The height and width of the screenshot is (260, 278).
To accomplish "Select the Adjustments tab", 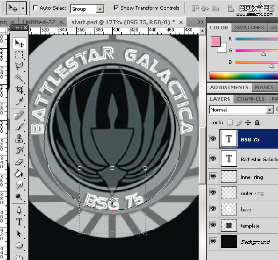I will pyautogui.click(x=229, y=88).
